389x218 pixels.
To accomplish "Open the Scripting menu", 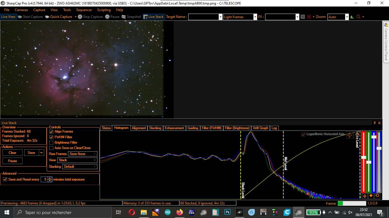I will pos(104,10).
